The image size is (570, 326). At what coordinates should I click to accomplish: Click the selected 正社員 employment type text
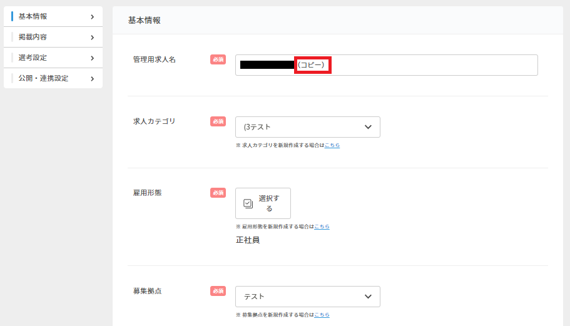click(247, 240)
